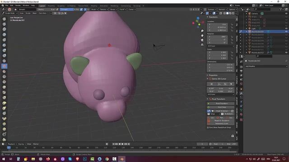Open the Texture dropdown

tap(104, 9)
